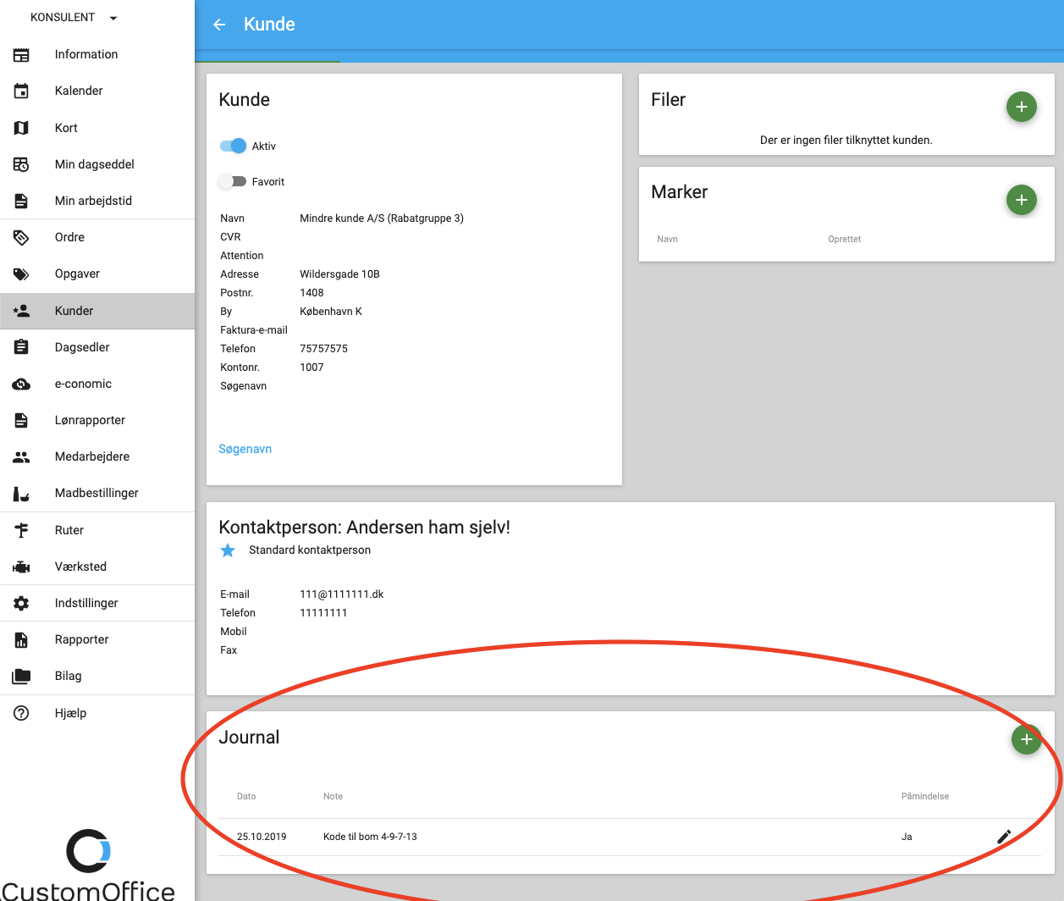Click the CustomOffice logo
This screenshot has width=1064, height=901.
click(88, 865)
